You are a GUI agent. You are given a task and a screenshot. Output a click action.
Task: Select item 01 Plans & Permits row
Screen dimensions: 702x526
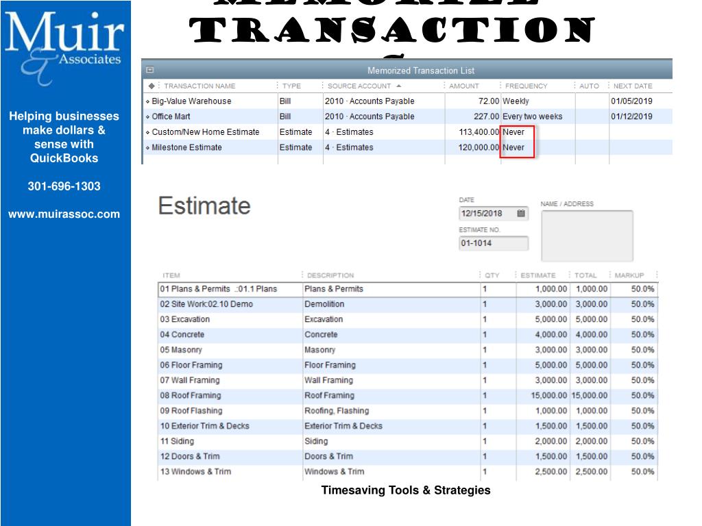coord(408,289)
